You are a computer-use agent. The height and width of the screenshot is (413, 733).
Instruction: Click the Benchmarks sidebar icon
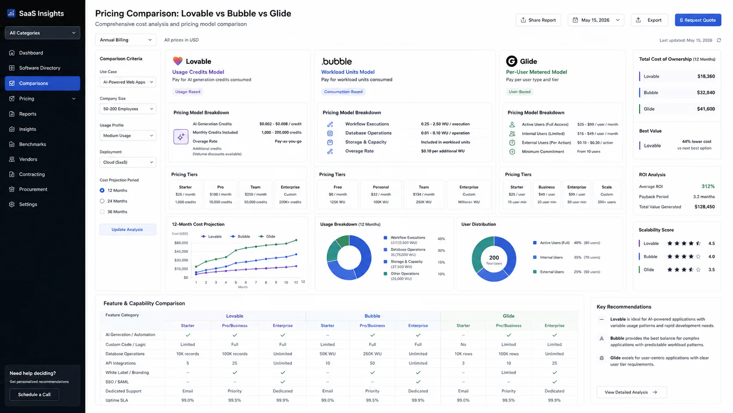click(12, 144)
